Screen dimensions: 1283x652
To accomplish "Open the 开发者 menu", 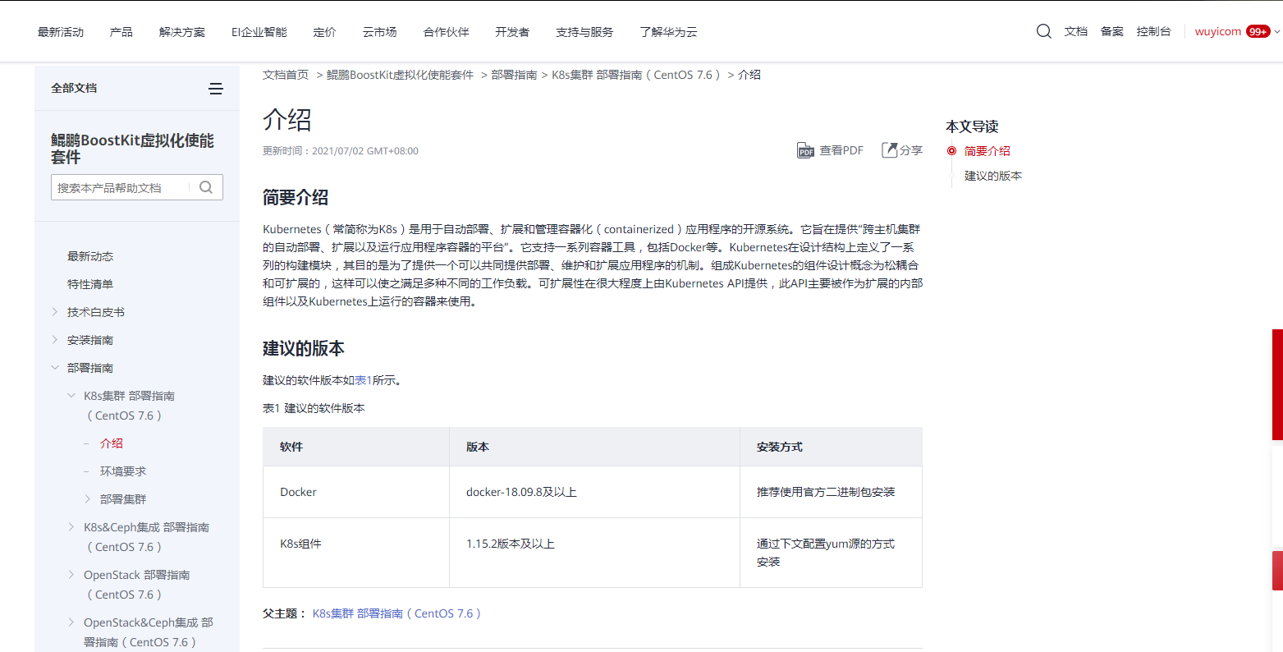I will 513,32.
